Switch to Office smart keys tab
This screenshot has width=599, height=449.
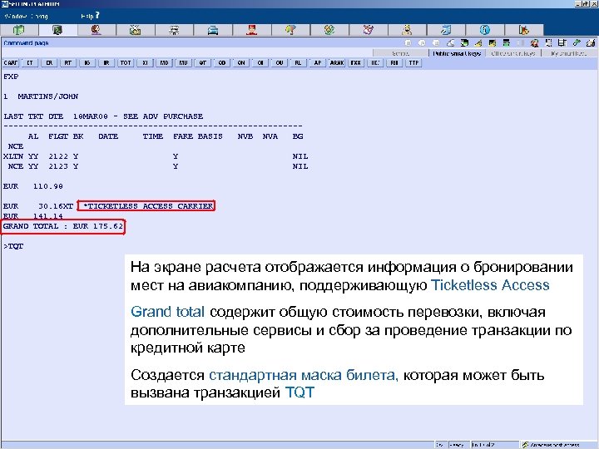coord(513,53)
